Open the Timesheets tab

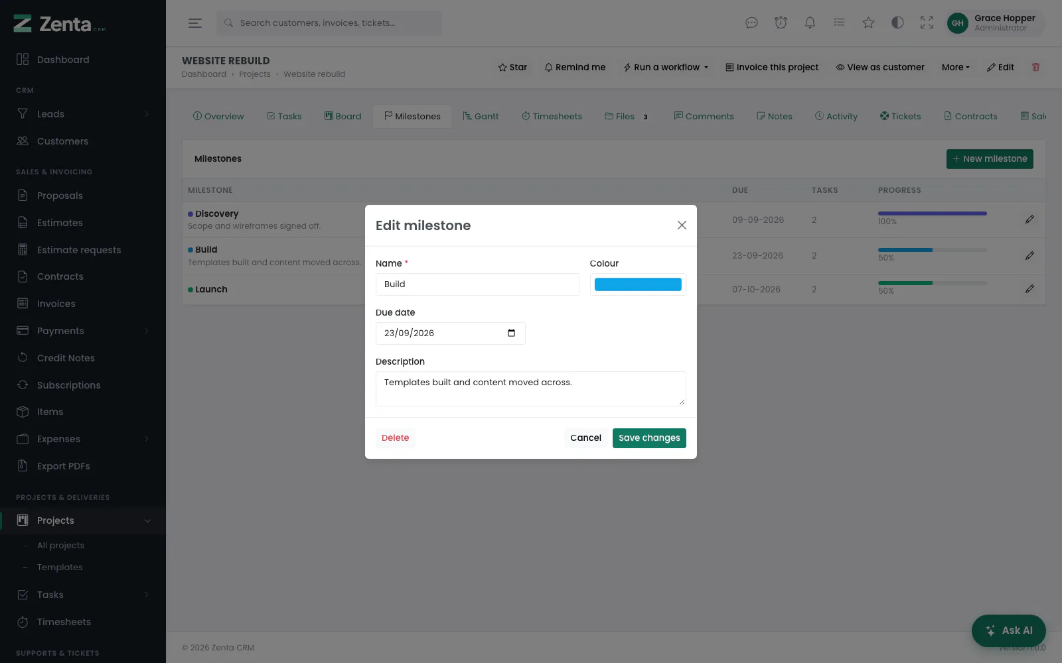552,116
